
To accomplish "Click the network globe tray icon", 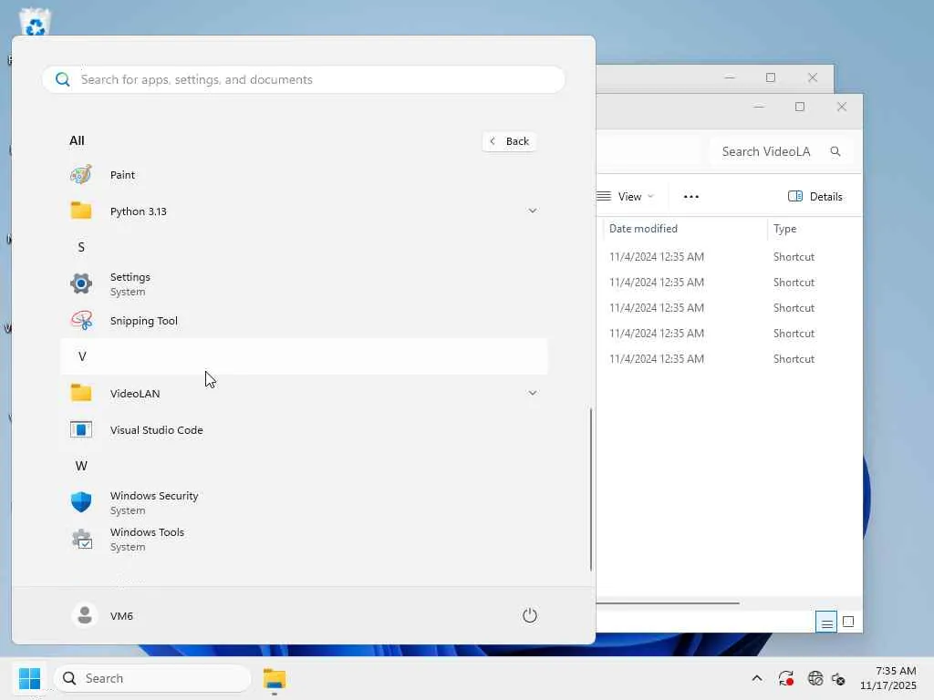I will [x=815, y=678].
